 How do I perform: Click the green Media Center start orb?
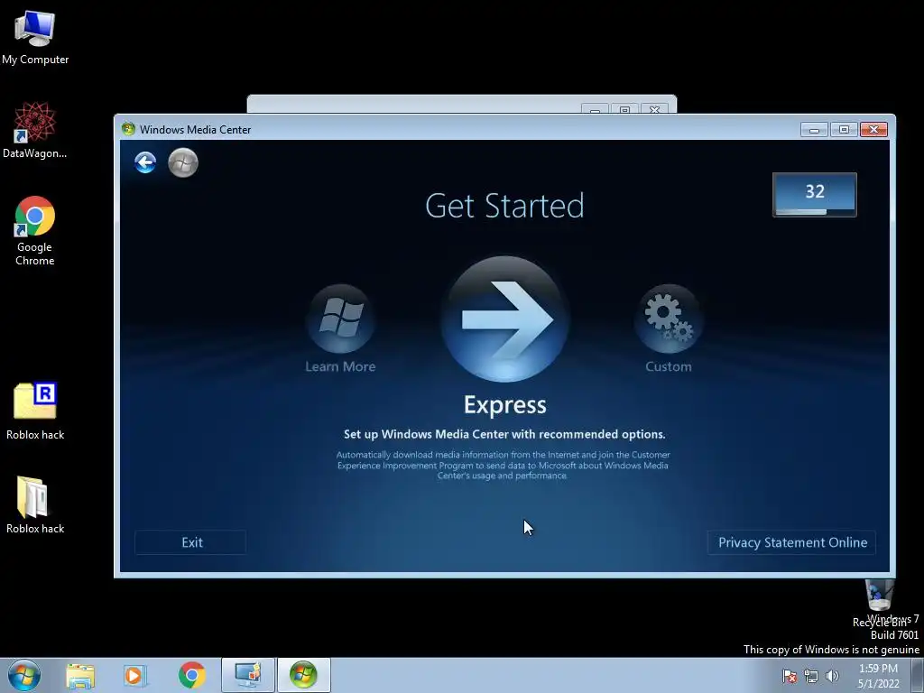[183, 162]
